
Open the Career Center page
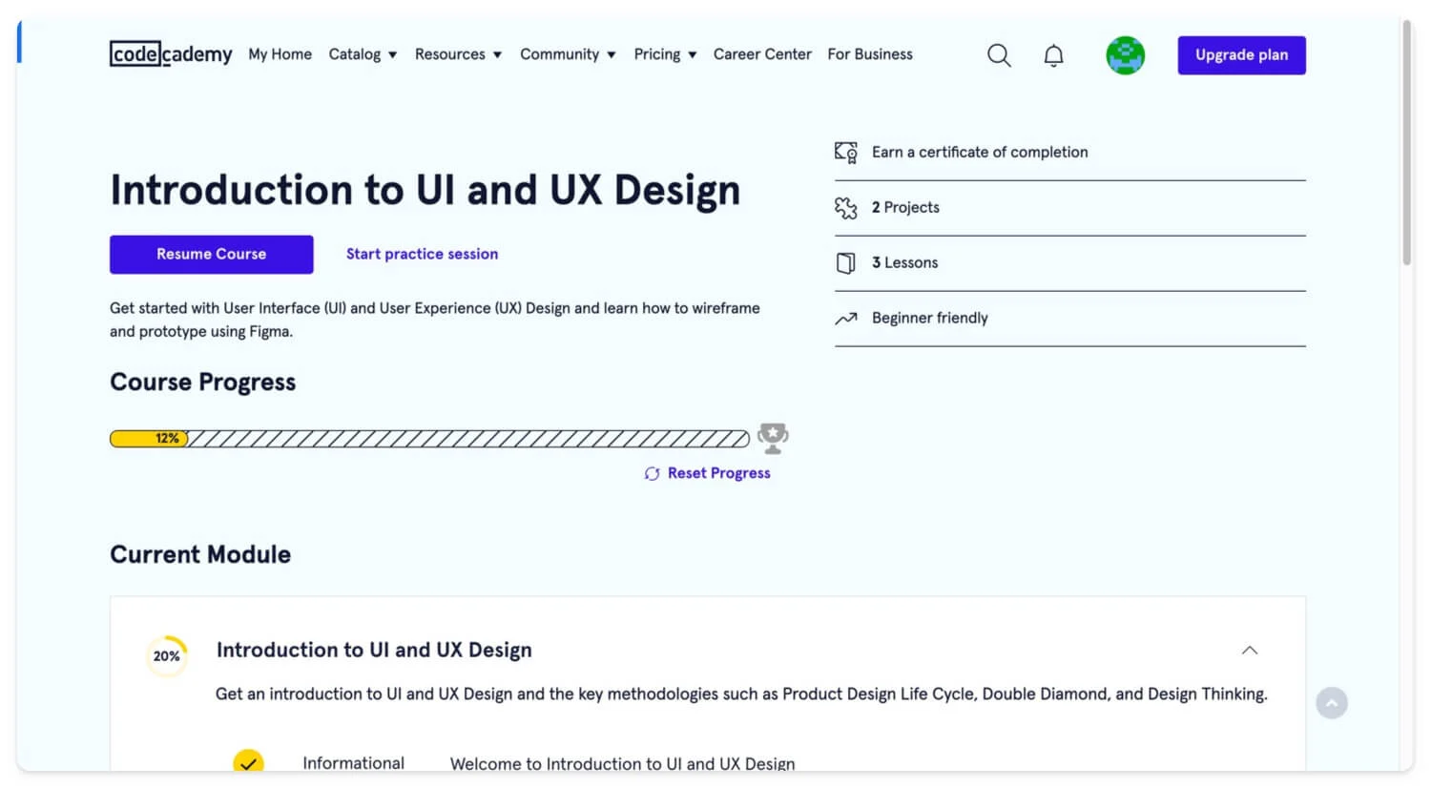(762, 54)
